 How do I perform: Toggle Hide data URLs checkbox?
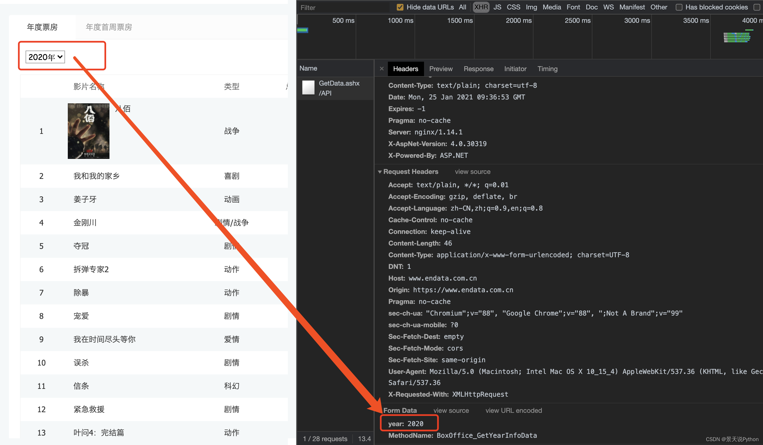click(x=400, y=7)
